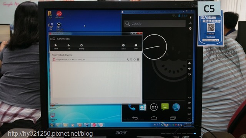Add a new virtual device
The height and width of the screenshot is (138, 246).
pos(69,46)
